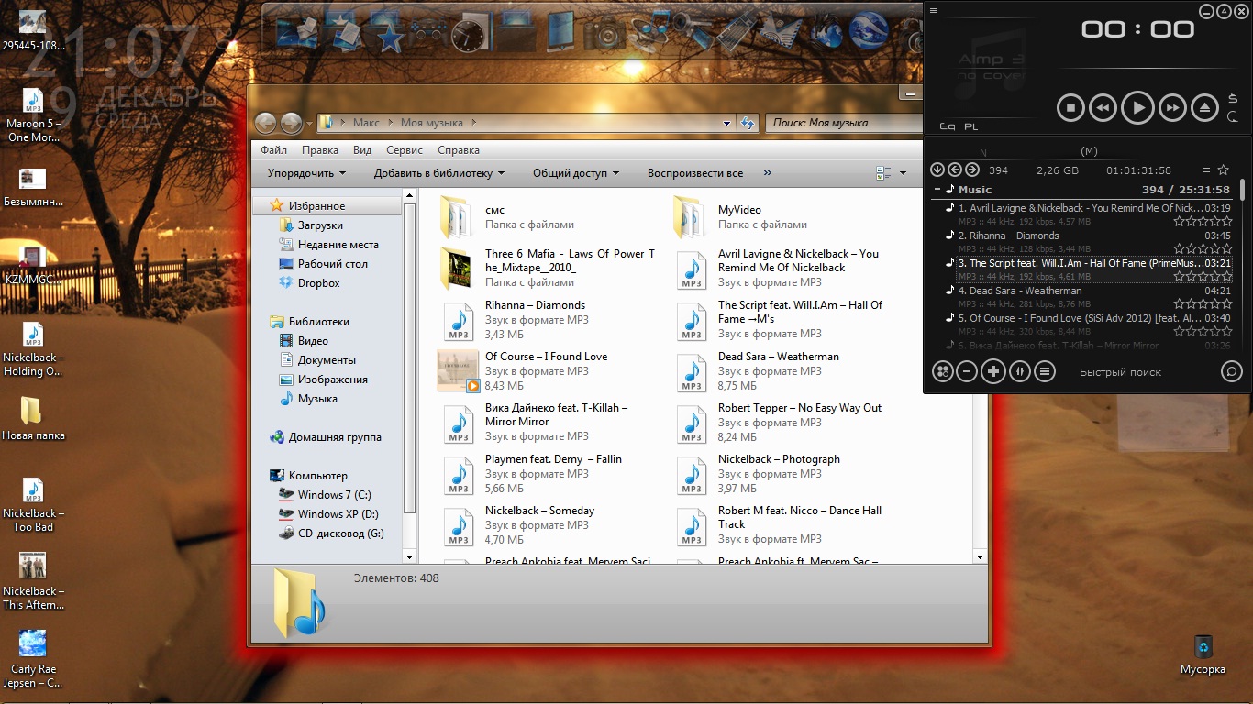Screen dimensions: 1253x704
Task: Show more toolbar commands chevron
Action: (768, 172)
